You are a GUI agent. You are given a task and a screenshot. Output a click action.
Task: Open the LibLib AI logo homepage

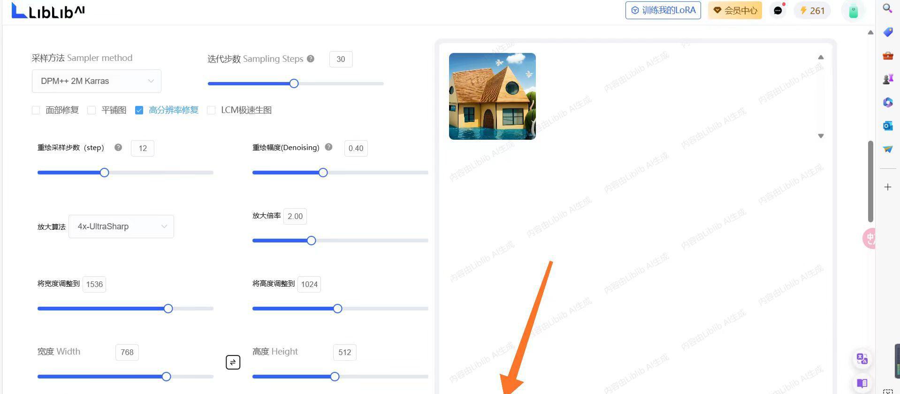click(x=48, y=10)
